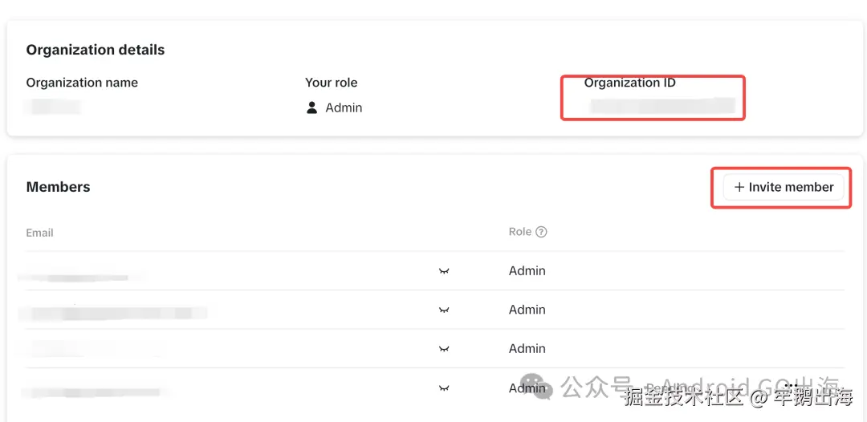The image size is (867, 422).
Task: Toggle the second member row's eye icon
Action: [444, 310]
